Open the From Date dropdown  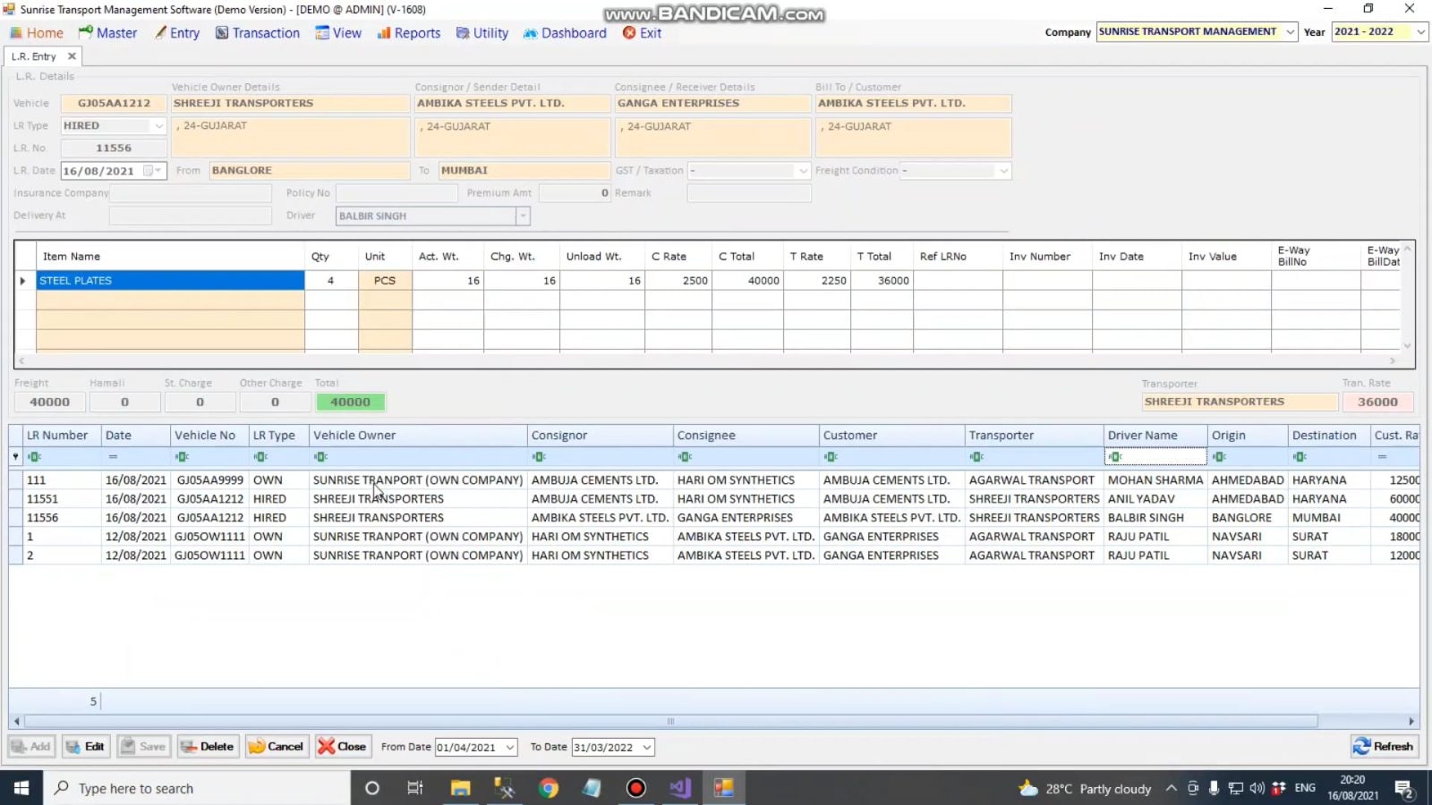(510, 747)
